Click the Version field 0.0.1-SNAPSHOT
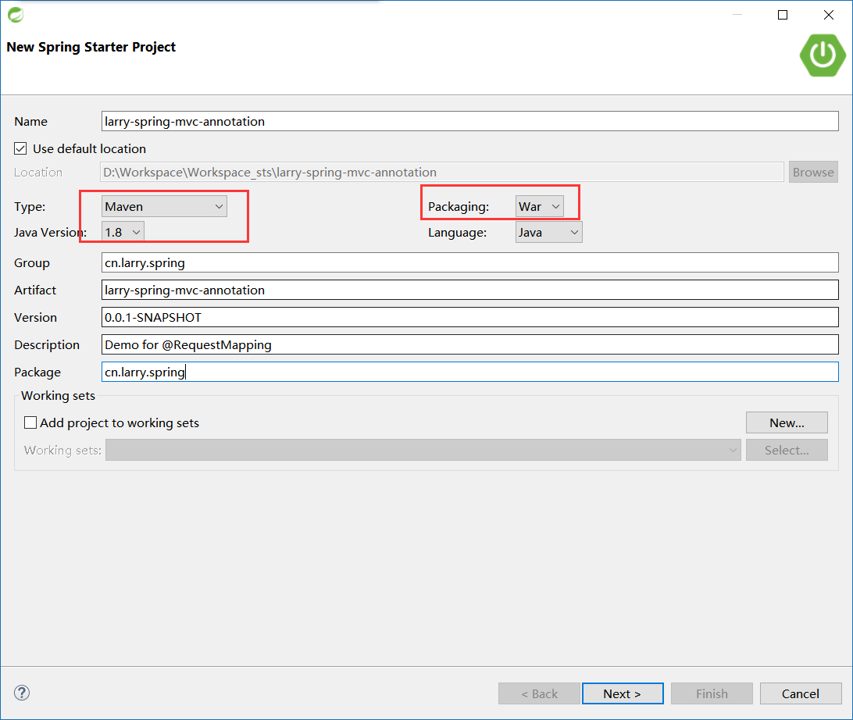 pyautogui.click(x=470, y=317)
